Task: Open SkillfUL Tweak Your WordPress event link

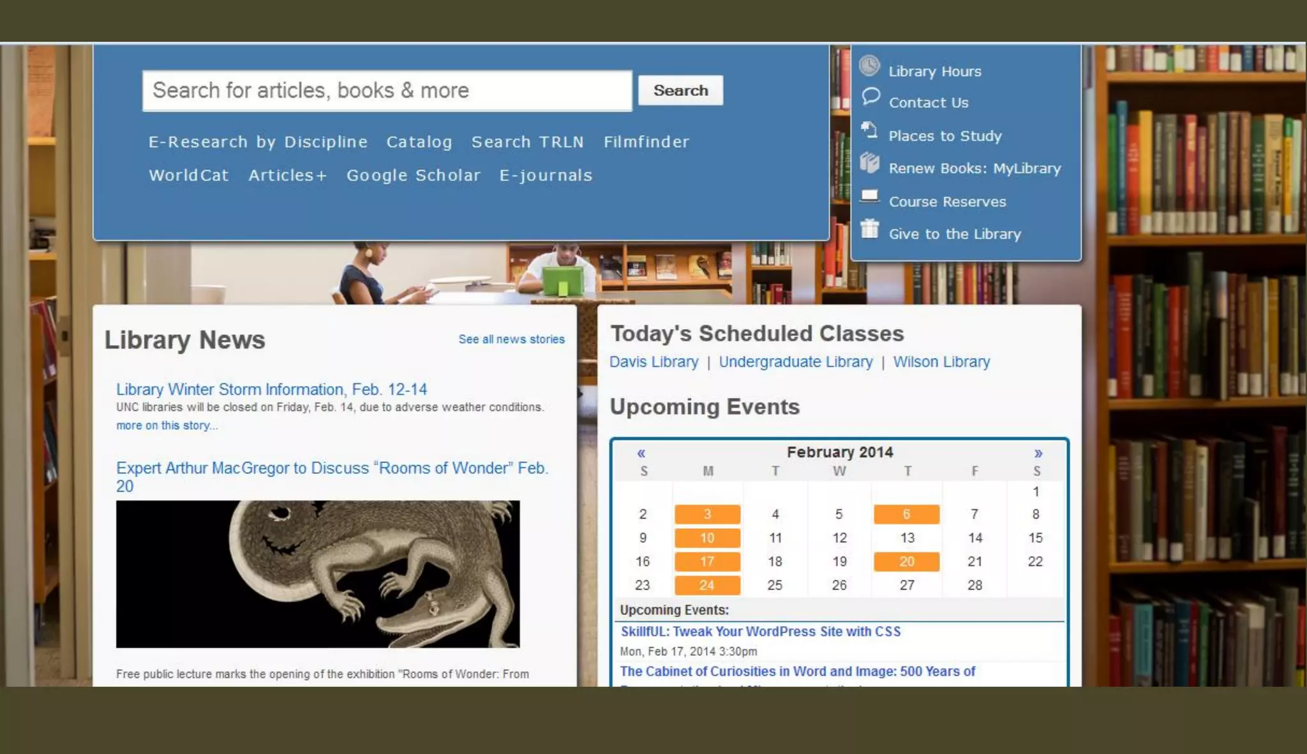Action: (760, 632)
